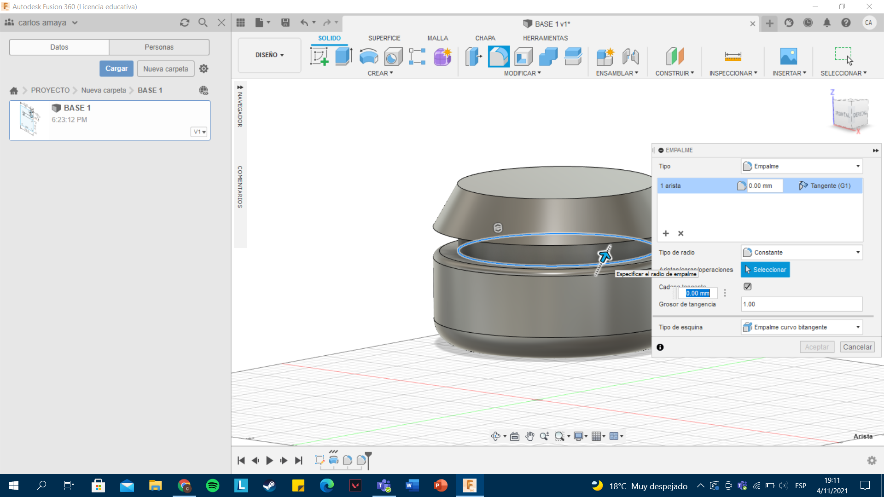Open project settings gear icon

(x=204, y=69)
